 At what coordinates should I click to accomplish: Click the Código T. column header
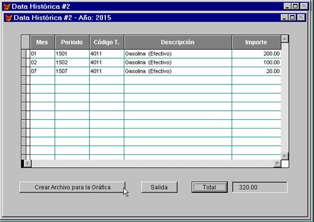pos(106,42)
